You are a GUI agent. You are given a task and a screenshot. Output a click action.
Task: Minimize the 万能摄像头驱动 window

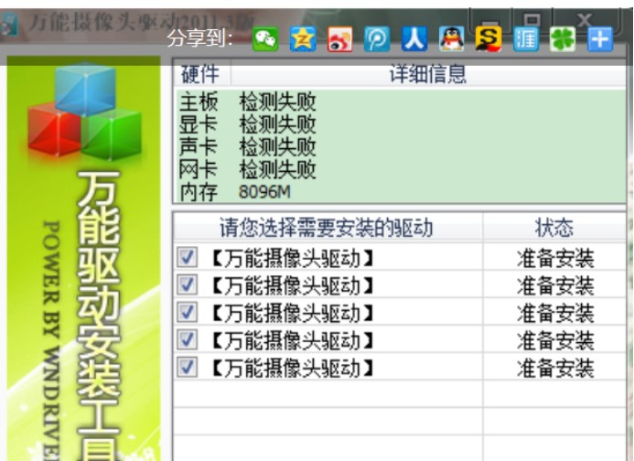coord(490,20)
